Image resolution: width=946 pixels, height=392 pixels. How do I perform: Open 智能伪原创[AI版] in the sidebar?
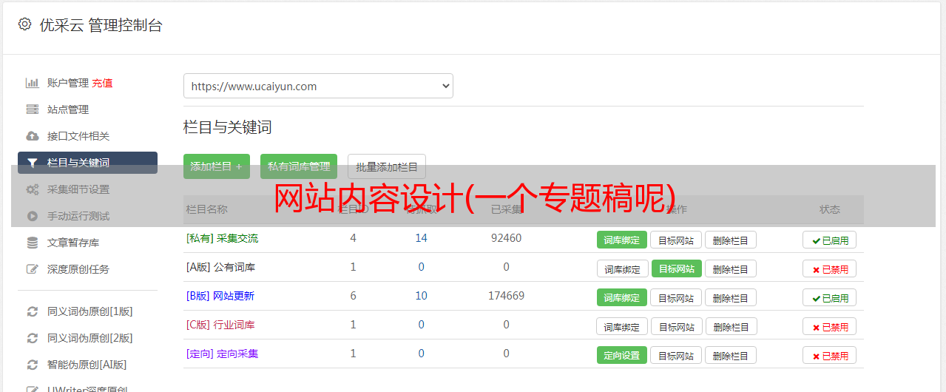point(87,365)
